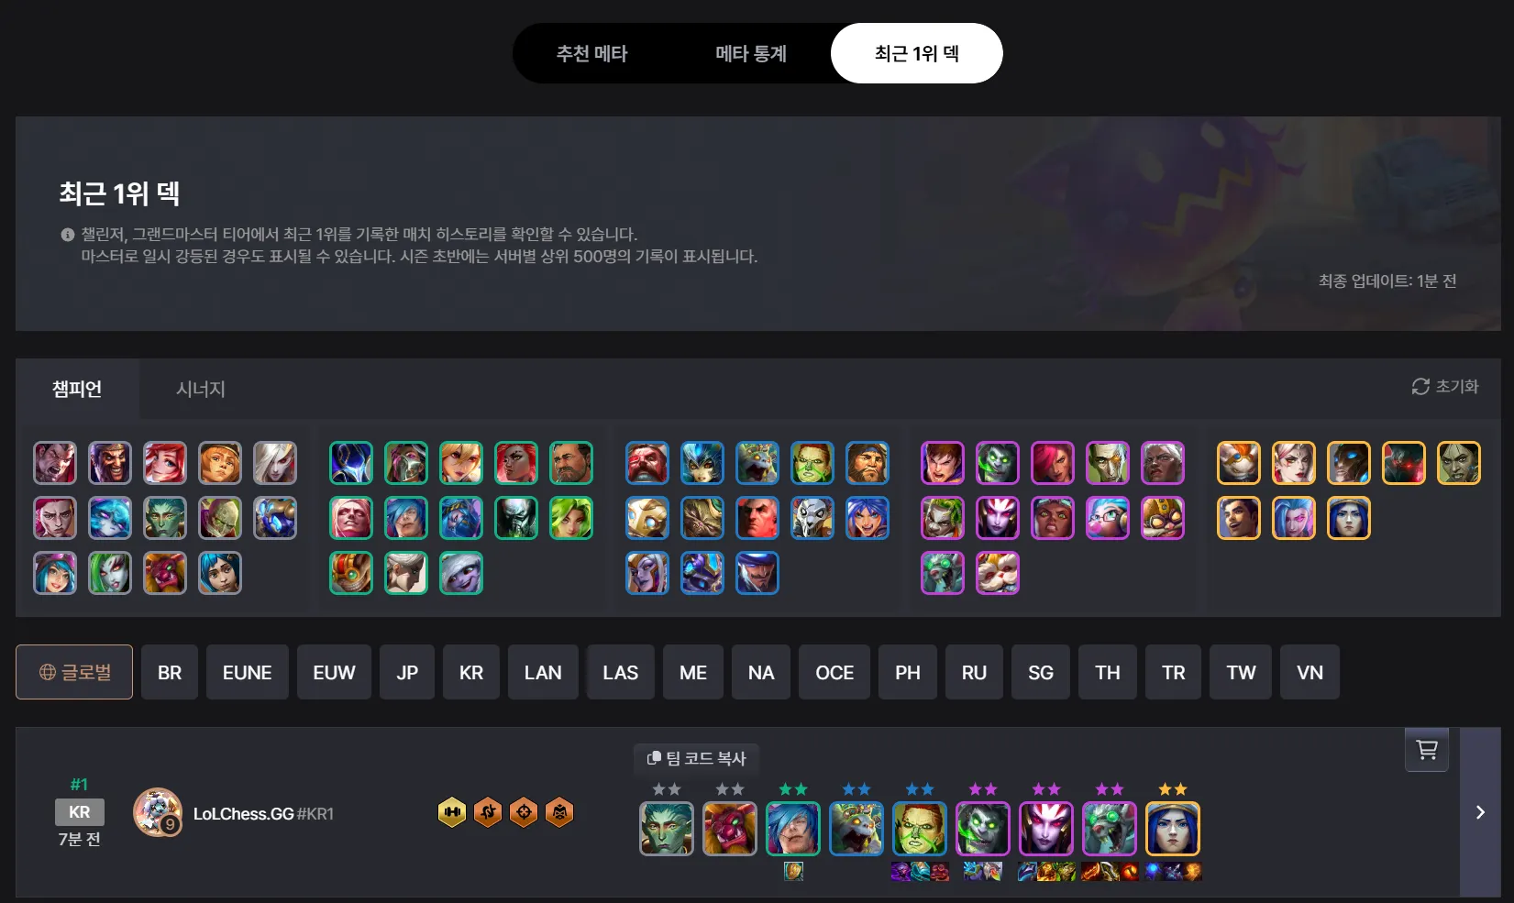
Task: Filter by EUW region
Action: [334, 672]
